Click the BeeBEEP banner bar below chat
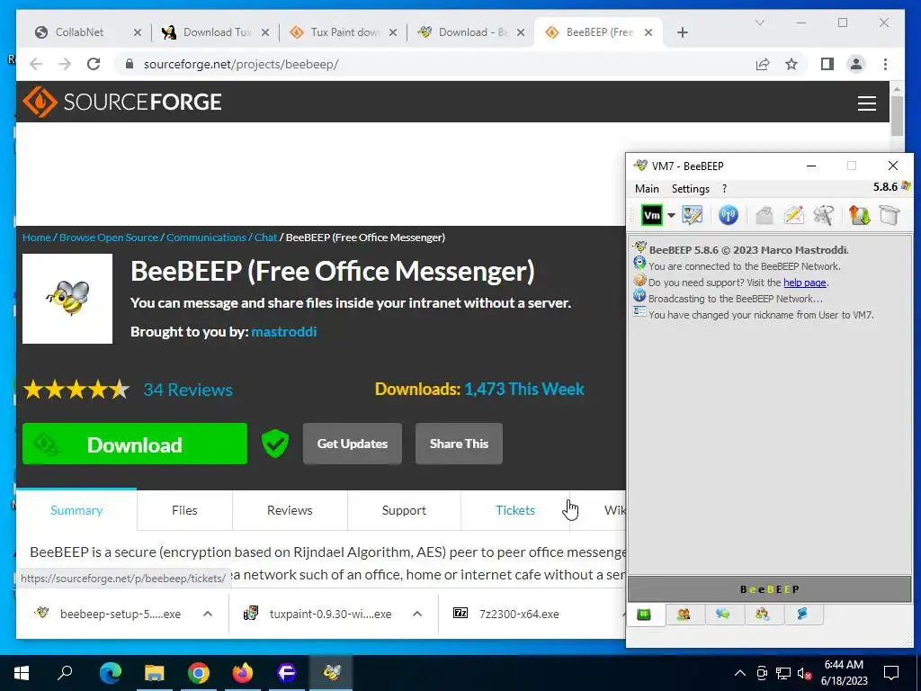This screenshot has height=691, width=921. pos(770,588)
